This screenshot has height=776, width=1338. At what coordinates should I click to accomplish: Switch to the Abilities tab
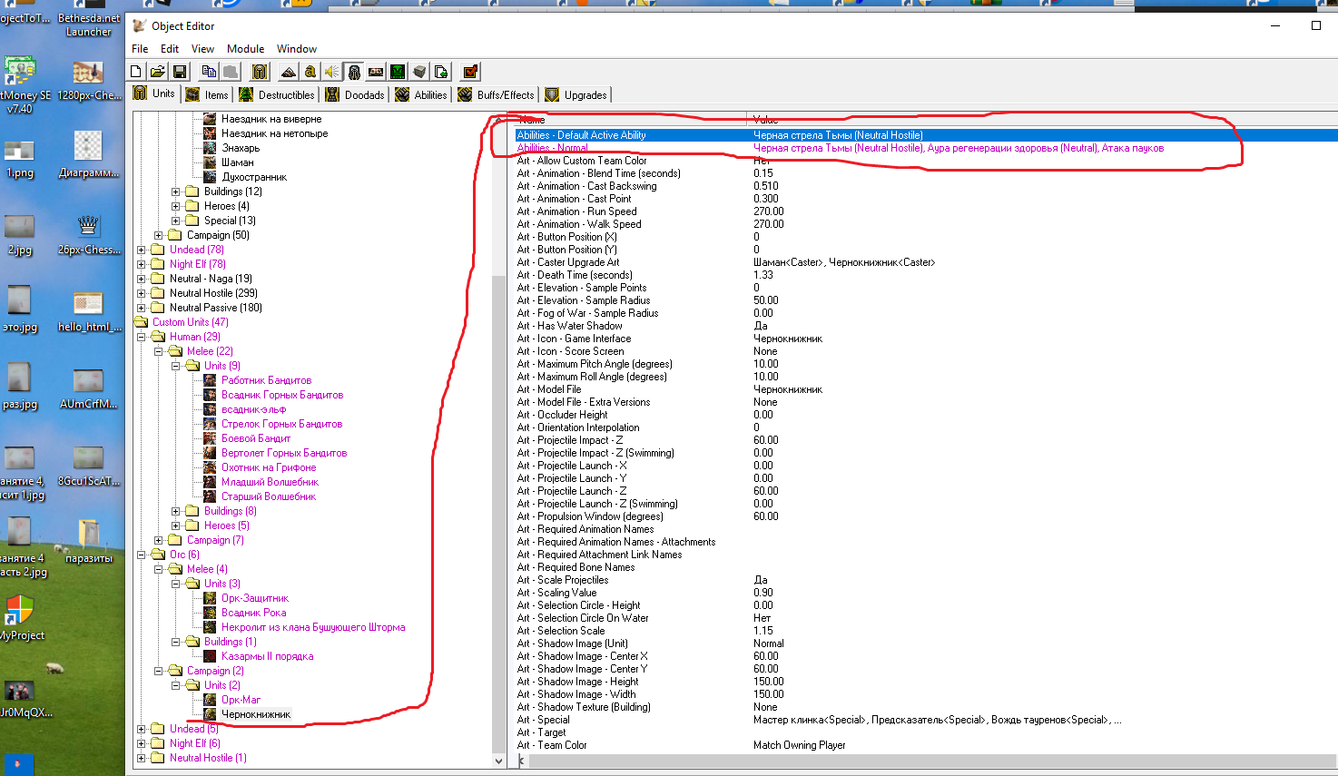(421, 94)
